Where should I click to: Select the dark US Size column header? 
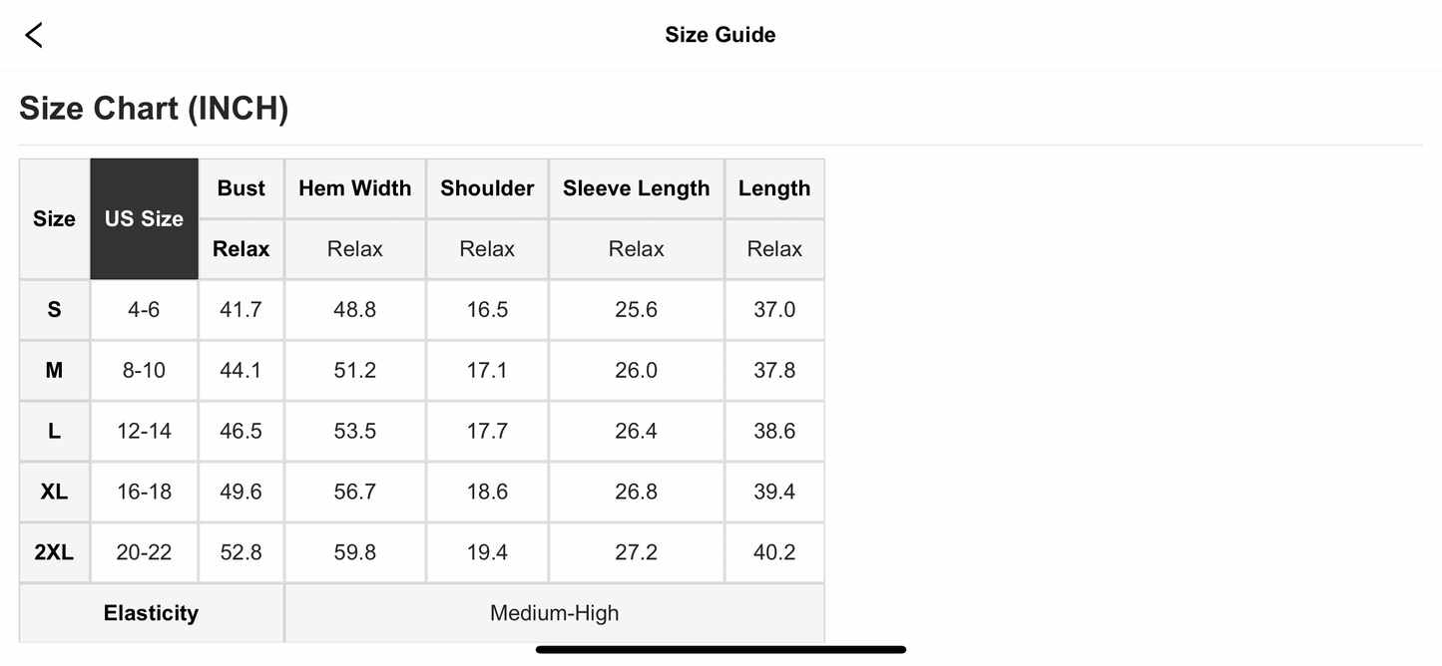click(x=144, y=219)
